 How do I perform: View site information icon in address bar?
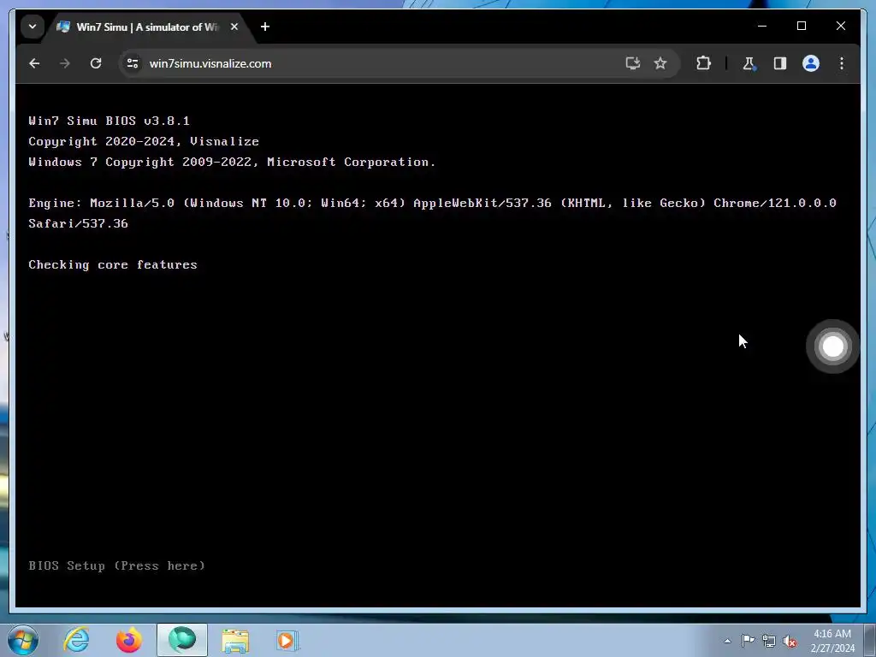(133, 63)
